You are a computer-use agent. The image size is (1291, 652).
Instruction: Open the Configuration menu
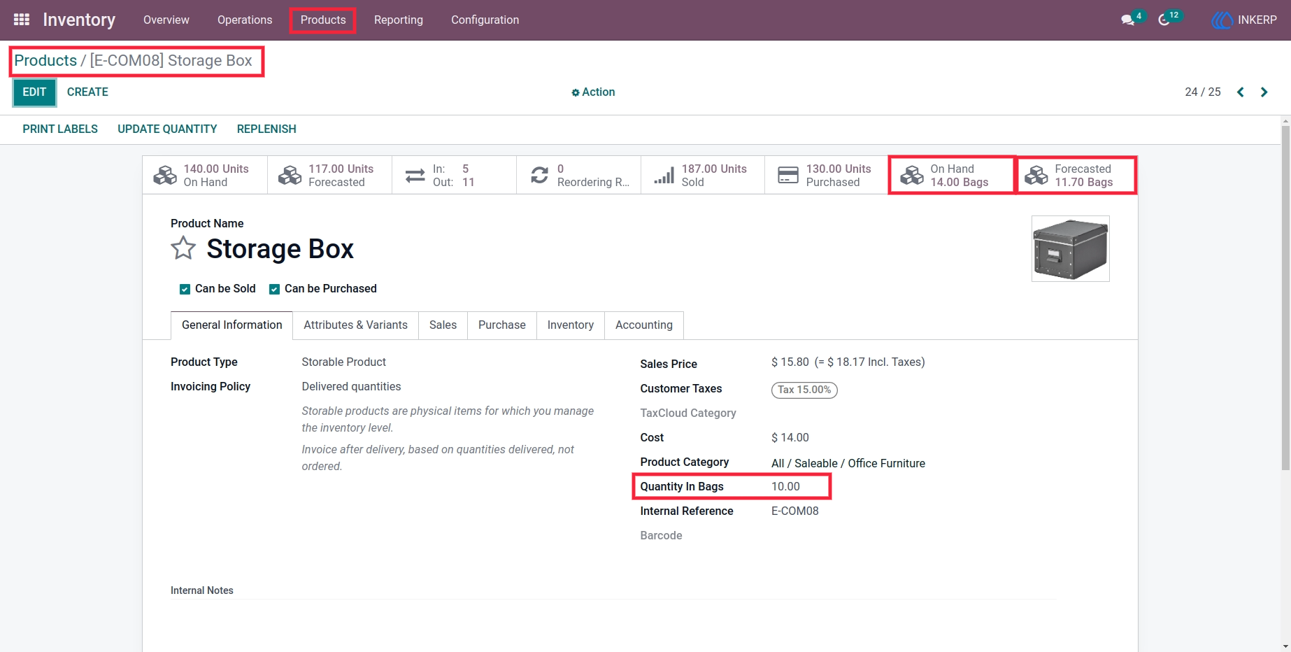485,20
